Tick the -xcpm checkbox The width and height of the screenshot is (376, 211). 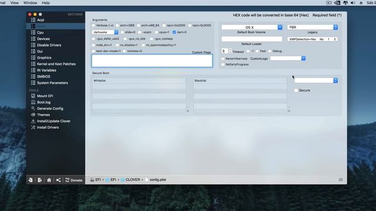(x=140, y=32)
